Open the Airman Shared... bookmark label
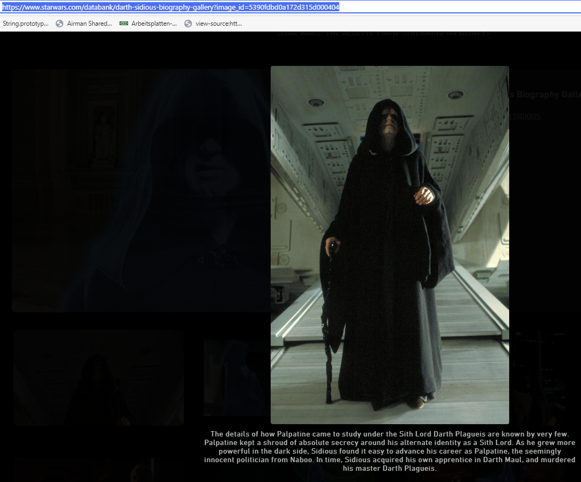 coord(90,24)
